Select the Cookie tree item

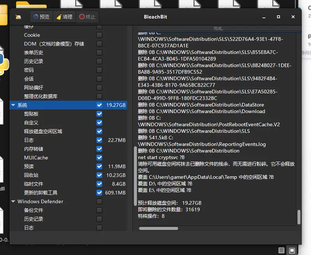32,35
